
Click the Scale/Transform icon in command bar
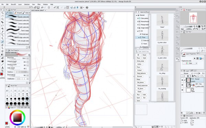[x=58, y=8]
